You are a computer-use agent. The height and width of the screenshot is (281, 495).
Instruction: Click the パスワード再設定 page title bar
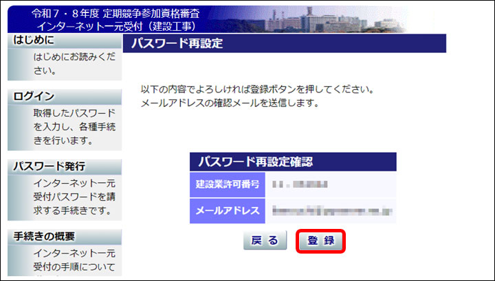point(284,45)
